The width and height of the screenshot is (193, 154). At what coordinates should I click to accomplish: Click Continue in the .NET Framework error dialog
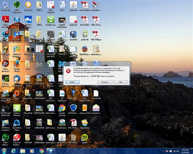[105, 82]
